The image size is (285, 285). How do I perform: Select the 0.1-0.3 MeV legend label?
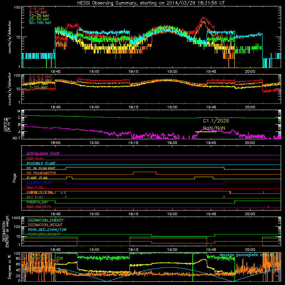(x=41, y=77)
